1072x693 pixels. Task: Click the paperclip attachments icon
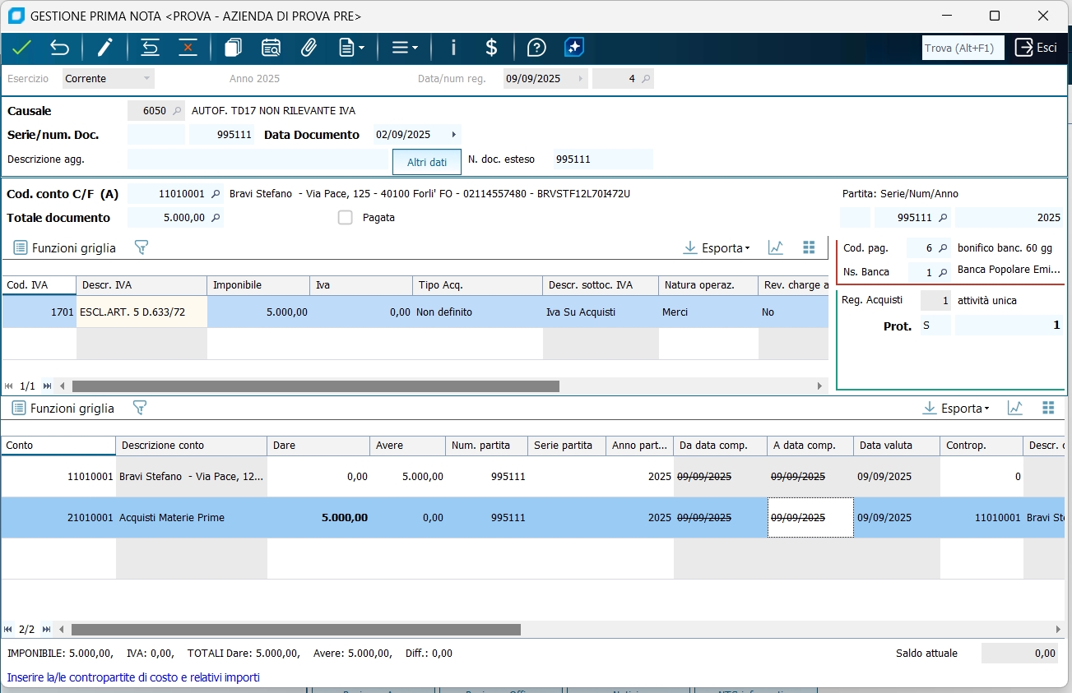[x=309, y=48]
